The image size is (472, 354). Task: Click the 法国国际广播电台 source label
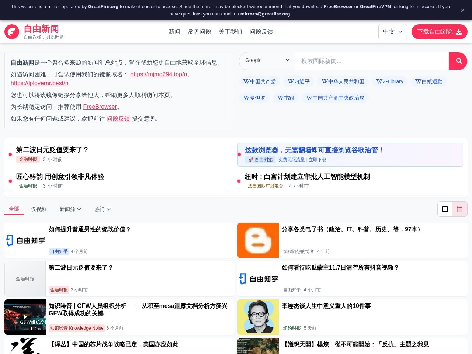pos(265,186)
